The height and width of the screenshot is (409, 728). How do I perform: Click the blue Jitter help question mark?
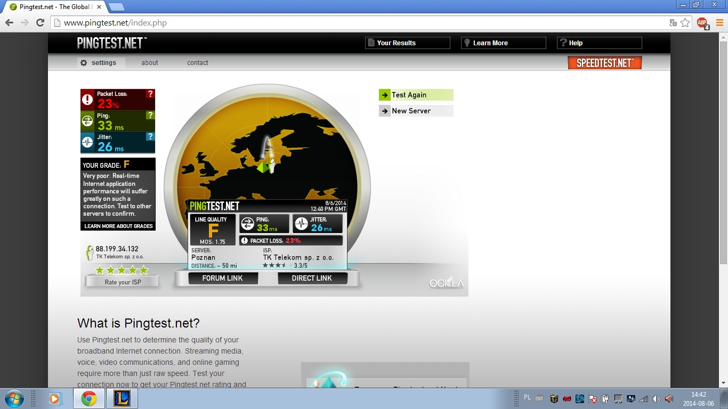tap(151, 137)
